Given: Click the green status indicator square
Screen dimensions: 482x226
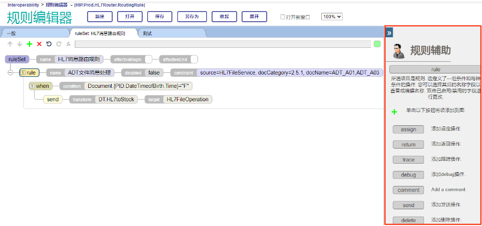Looking at the screenshot, I should click(x=377, y=44).
